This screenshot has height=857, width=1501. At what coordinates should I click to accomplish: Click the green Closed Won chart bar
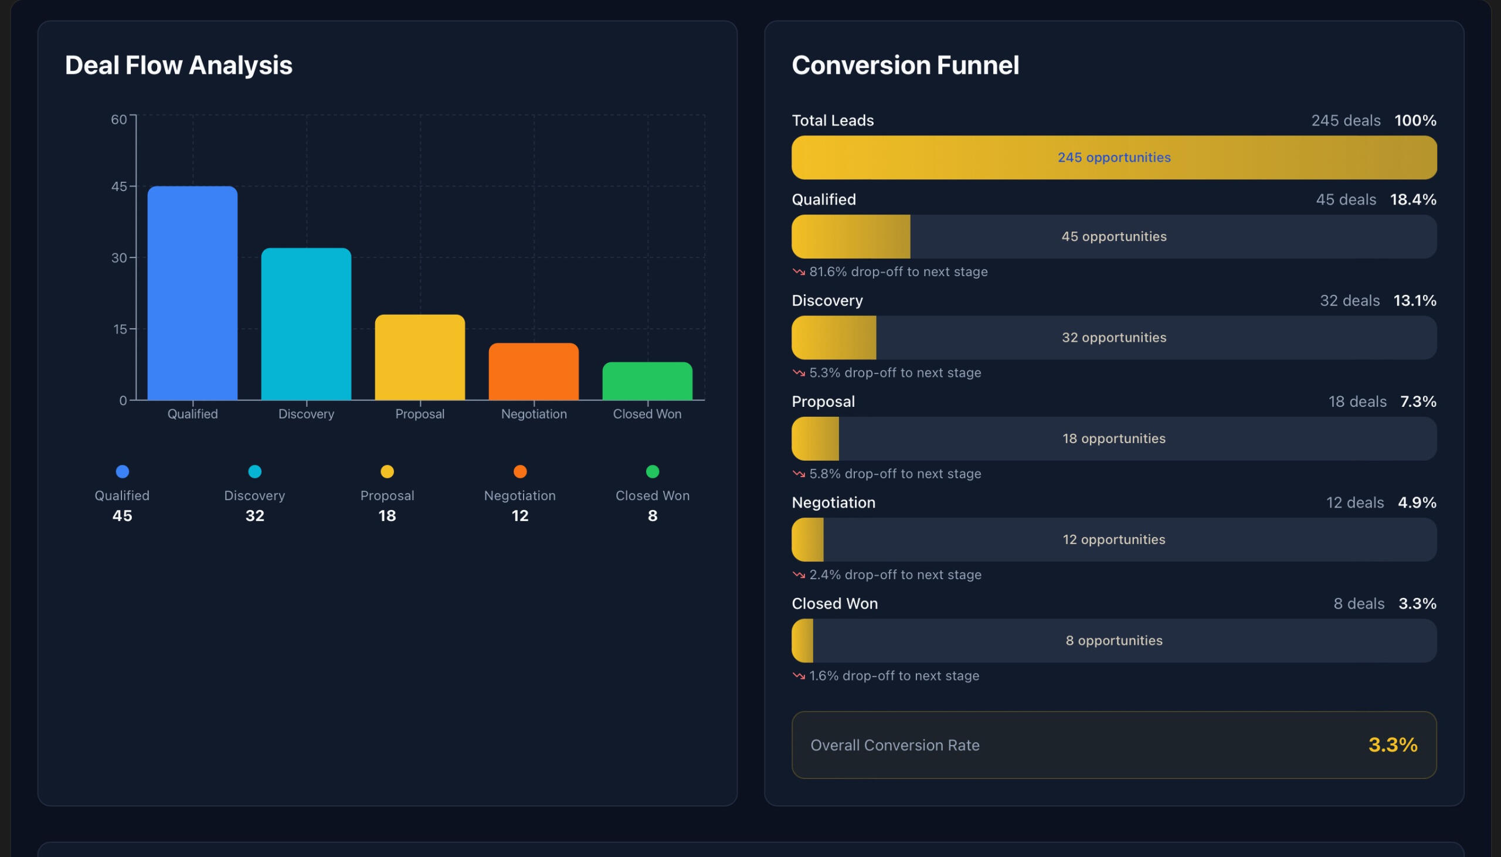[x=647, y=381]
